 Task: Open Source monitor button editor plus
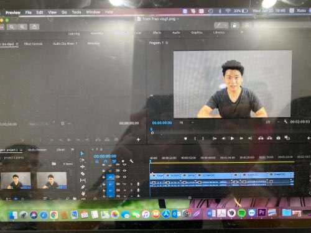138,140
